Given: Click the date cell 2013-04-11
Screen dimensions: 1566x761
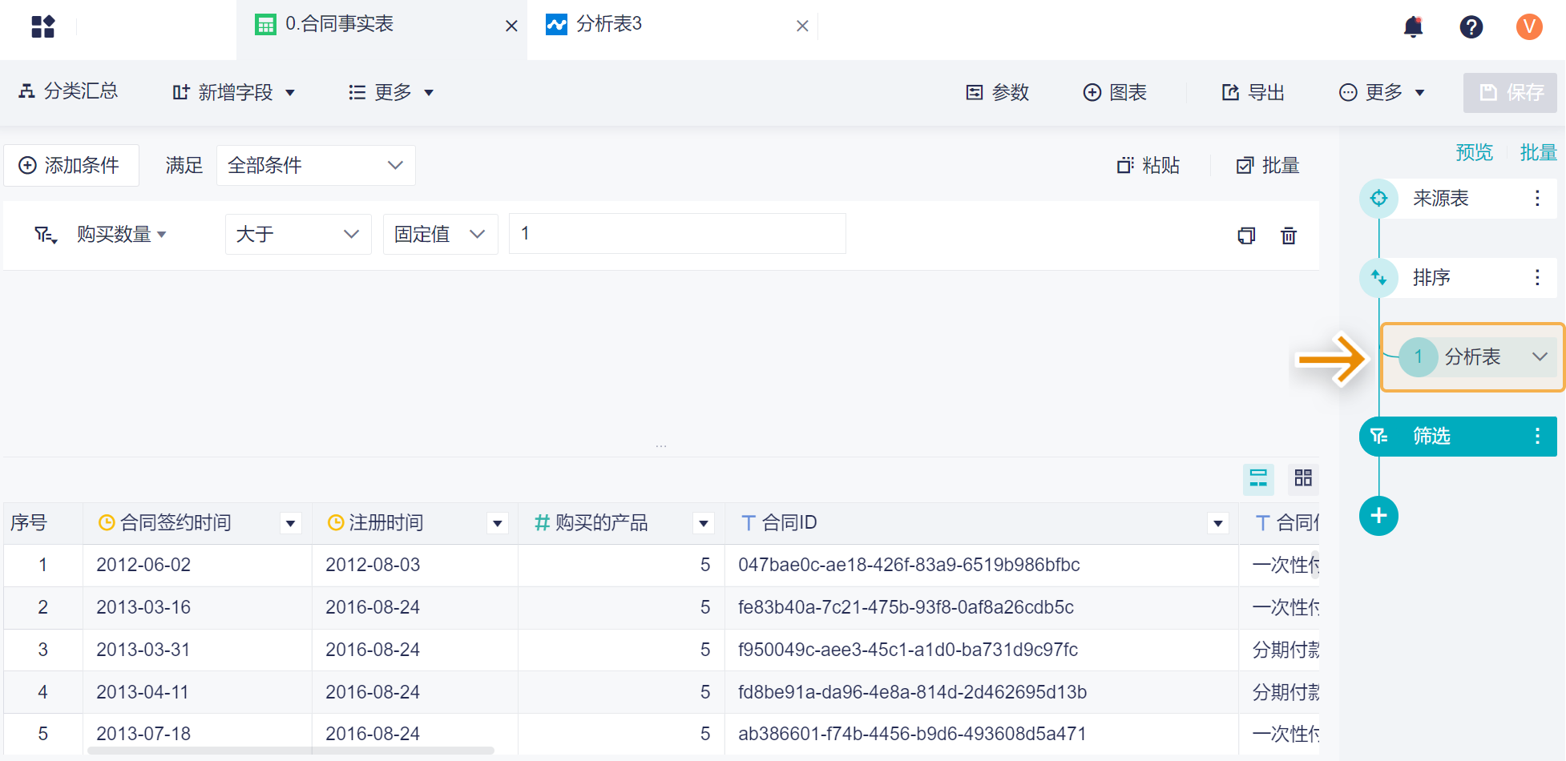Looking at the screenshot, I should (143, 692).
